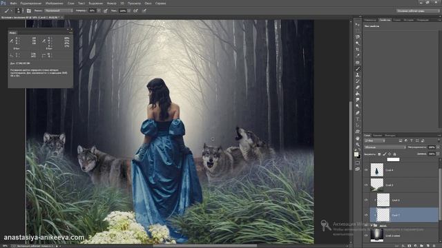The width and height of the screenshot is (442, 248).
Task: Change screen mode from the toolbox
Action: point(358,169)
